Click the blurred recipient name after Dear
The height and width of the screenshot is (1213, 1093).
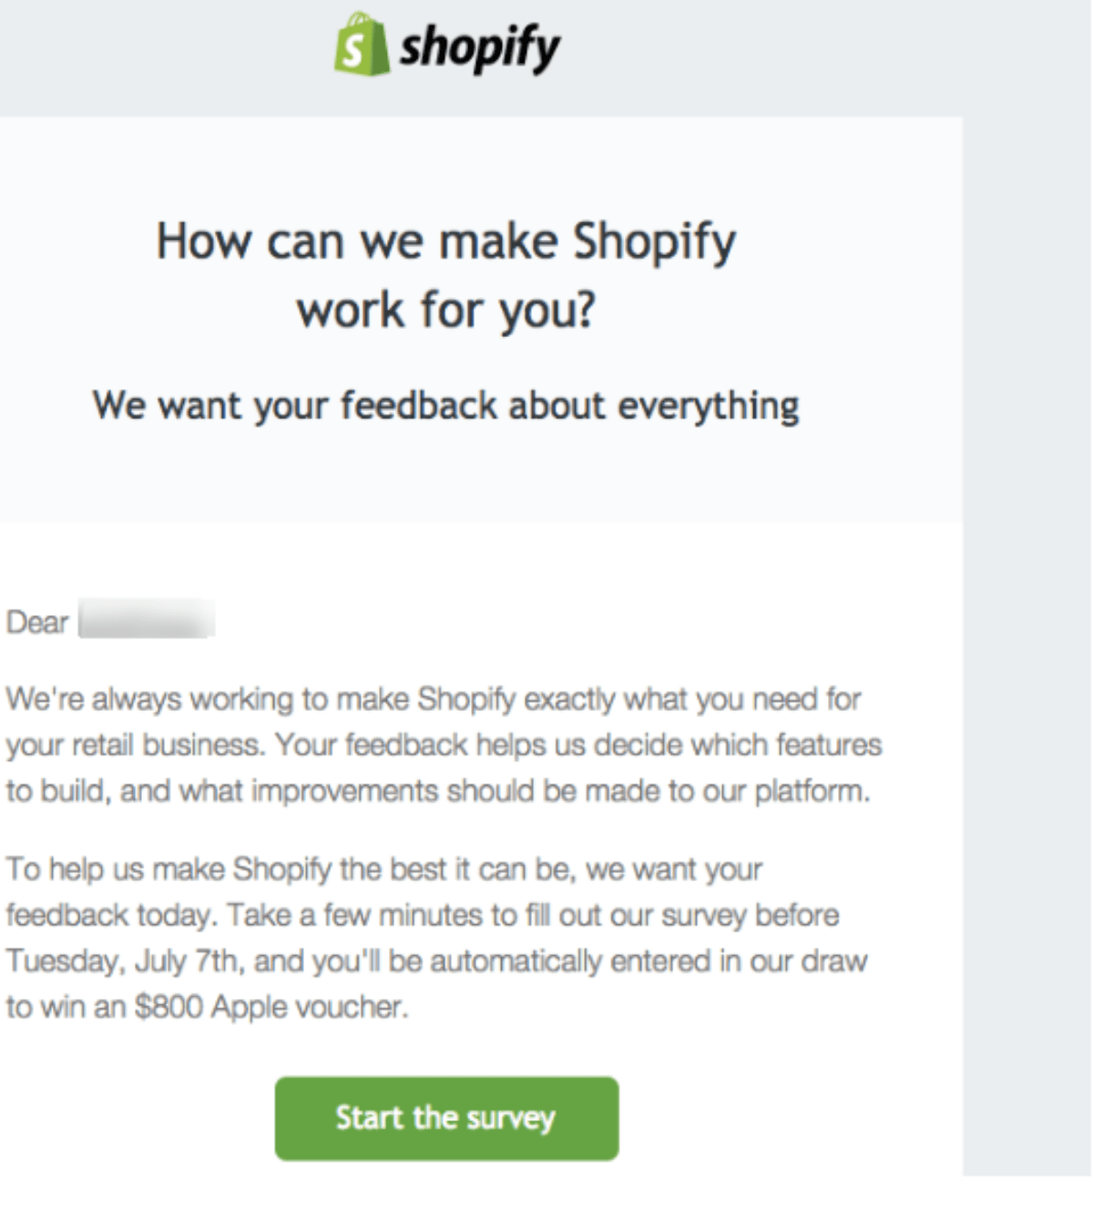pos(144,621)
